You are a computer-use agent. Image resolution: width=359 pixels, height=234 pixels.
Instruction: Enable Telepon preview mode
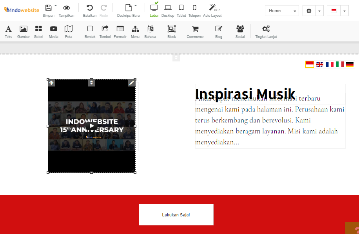pyautogui.click(x=194, y=10)
